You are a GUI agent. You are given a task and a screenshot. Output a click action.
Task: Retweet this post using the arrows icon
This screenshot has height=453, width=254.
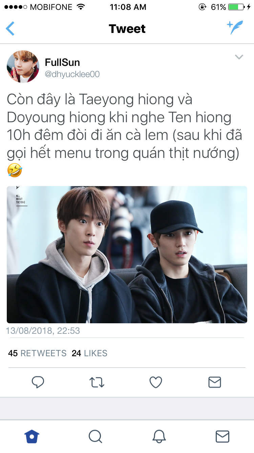click(x=97, y=382)
